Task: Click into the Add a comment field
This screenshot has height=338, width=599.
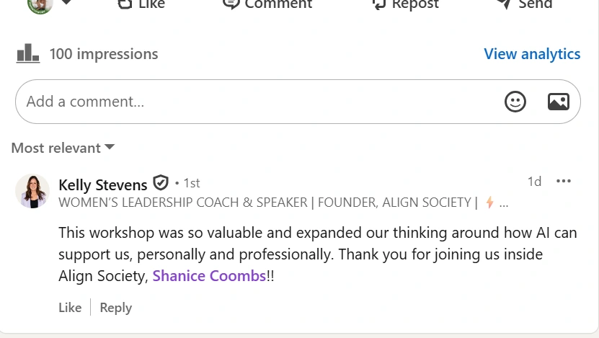Action: coord(252,102)
